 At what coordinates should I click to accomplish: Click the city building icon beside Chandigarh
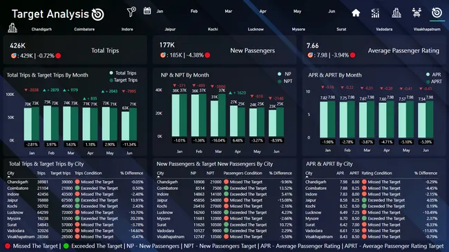[12, 28]
